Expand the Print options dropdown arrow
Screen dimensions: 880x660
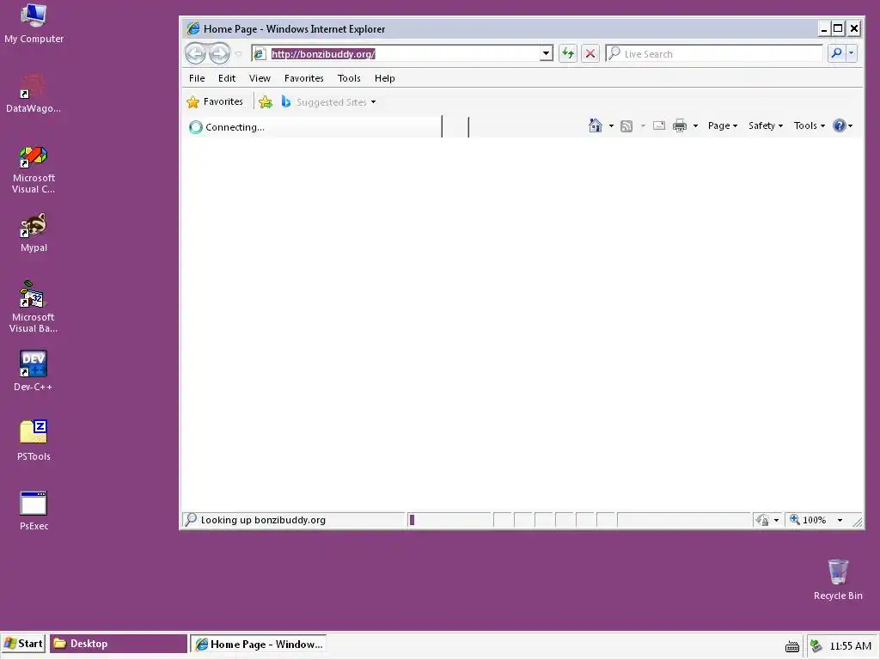tap(695, 125)
